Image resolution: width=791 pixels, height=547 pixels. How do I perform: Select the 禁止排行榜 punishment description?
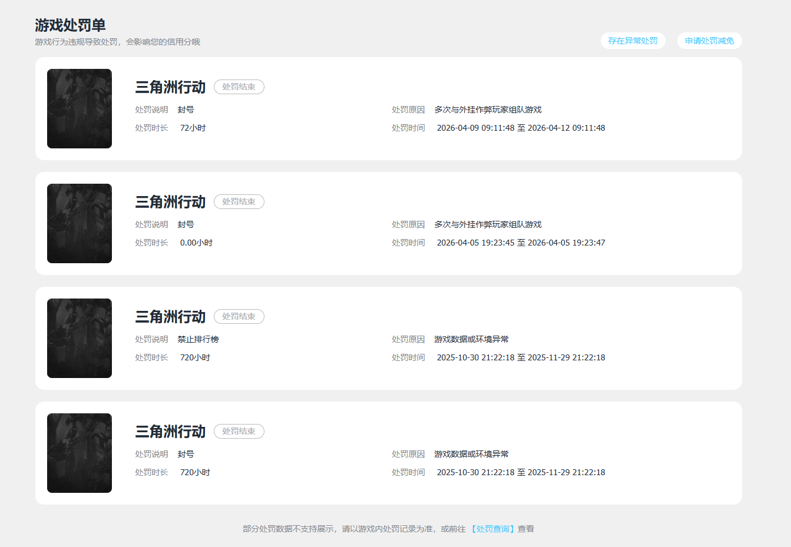[198, 339]
